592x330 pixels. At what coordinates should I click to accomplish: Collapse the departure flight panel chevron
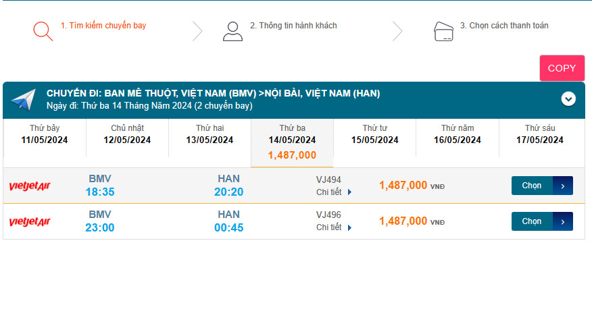[x=568, y=99]
